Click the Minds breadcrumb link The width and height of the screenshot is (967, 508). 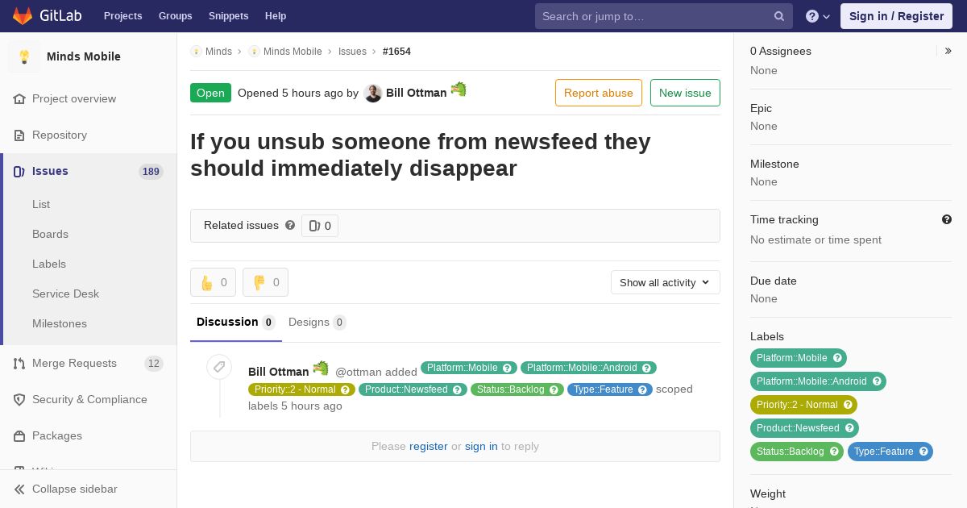(x=218, y=52)
